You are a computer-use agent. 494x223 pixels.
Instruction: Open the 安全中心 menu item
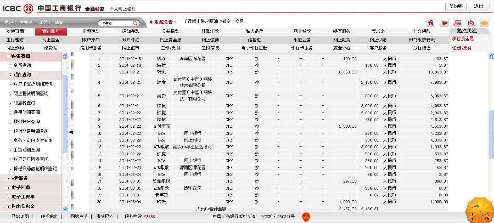342,48
